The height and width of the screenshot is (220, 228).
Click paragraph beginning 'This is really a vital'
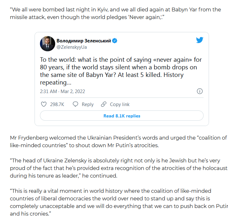pos(119,202)
